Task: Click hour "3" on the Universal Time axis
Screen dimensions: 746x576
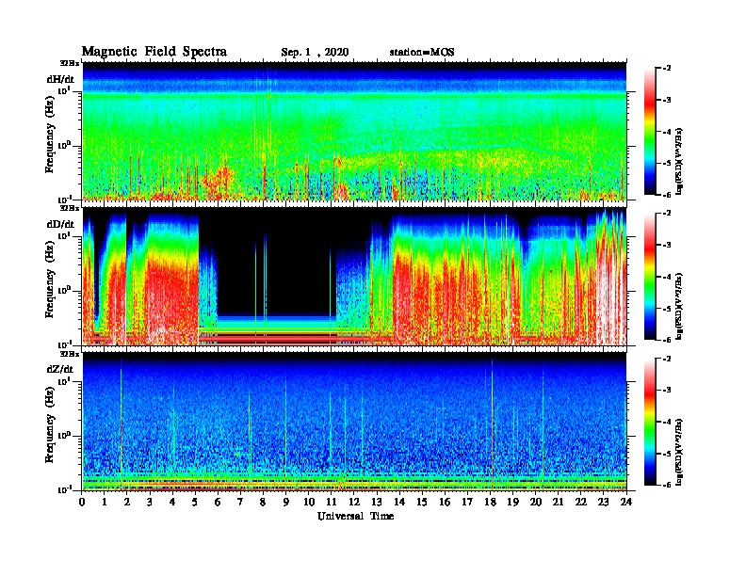Action: (150, 502)
